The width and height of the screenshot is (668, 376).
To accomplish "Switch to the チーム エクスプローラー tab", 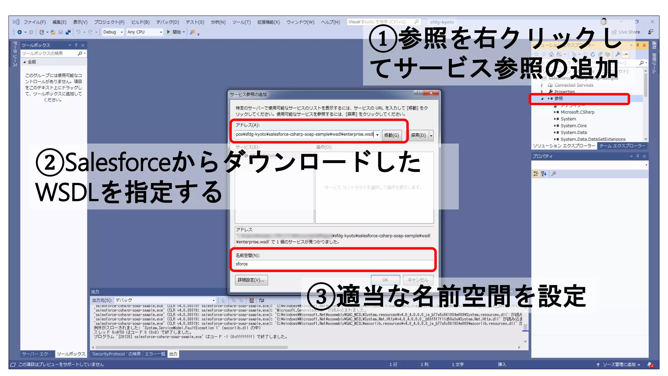I will pyautogui.click(x=622, y=146).
